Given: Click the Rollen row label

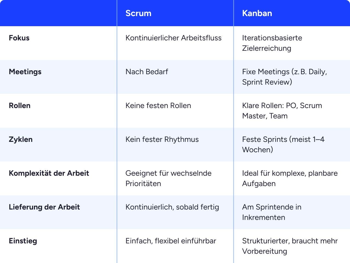Looking at the screenshot, I should 20,106.
